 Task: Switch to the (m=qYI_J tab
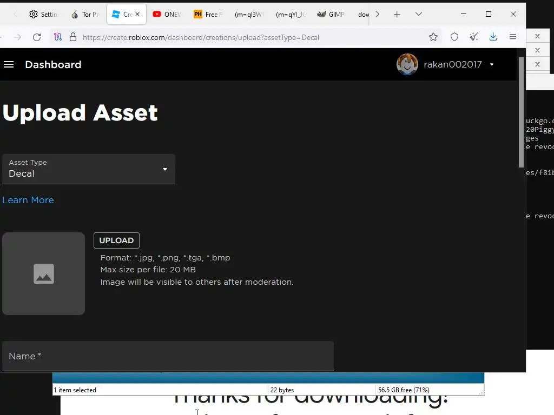(x=290, y=15)
